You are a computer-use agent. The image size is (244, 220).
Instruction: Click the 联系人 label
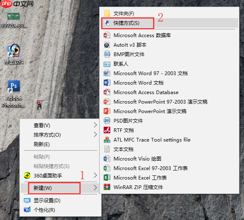(x=121, y=64)
